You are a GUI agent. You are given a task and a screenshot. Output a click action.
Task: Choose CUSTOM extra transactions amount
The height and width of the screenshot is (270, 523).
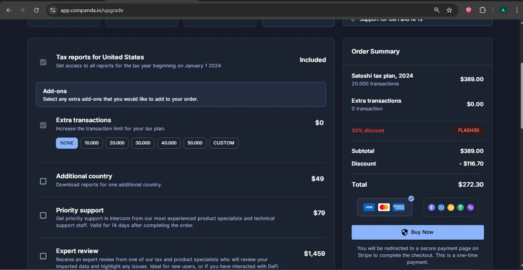point(224,143)
